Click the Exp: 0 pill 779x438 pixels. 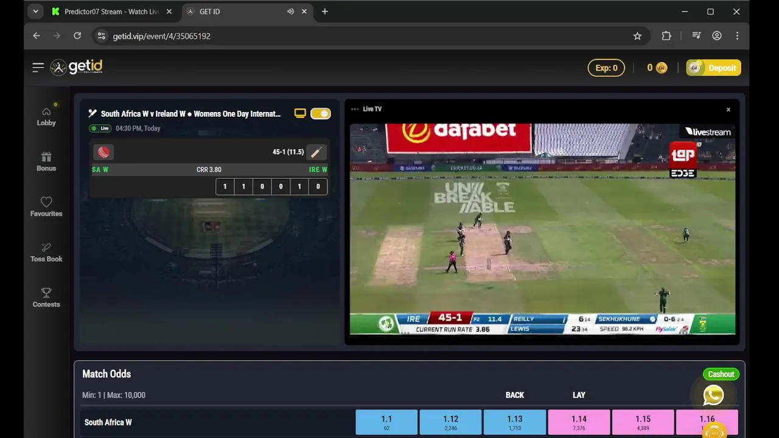click(x=606, y=68)
